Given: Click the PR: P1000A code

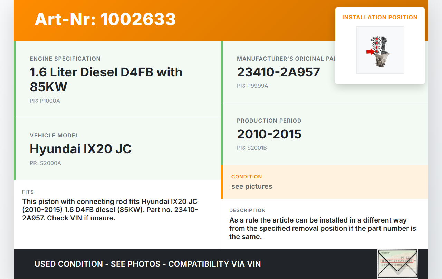Looking at the screenshot, I should (45, 101).
